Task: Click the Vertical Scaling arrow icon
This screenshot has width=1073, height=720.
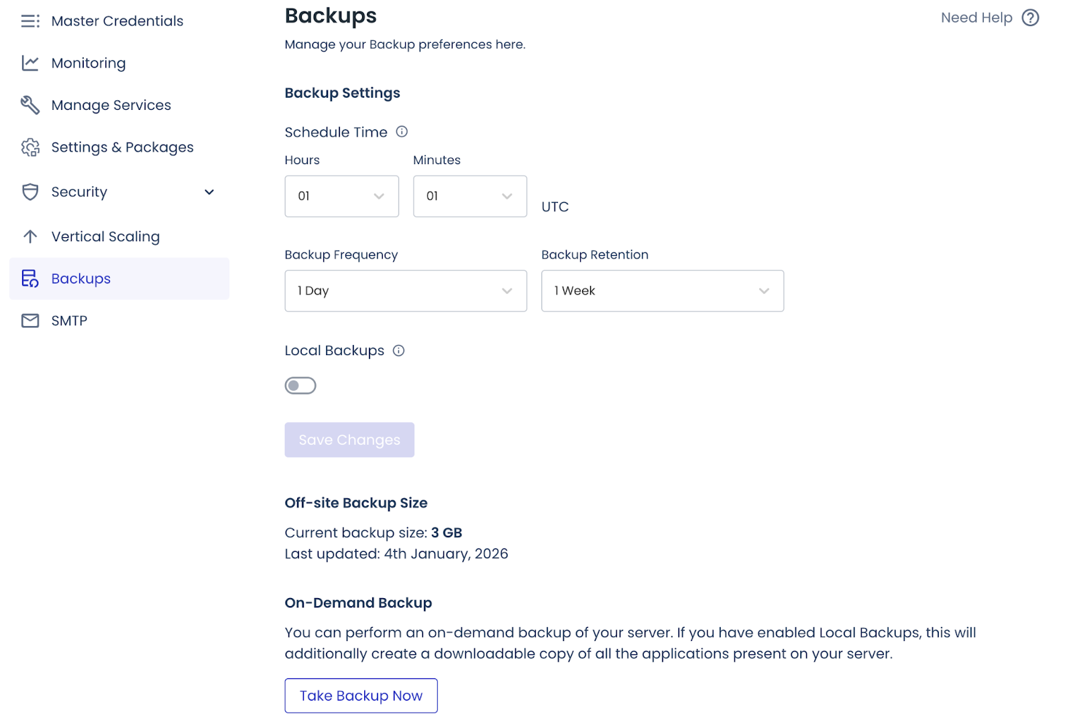Action: click(30, 236)
